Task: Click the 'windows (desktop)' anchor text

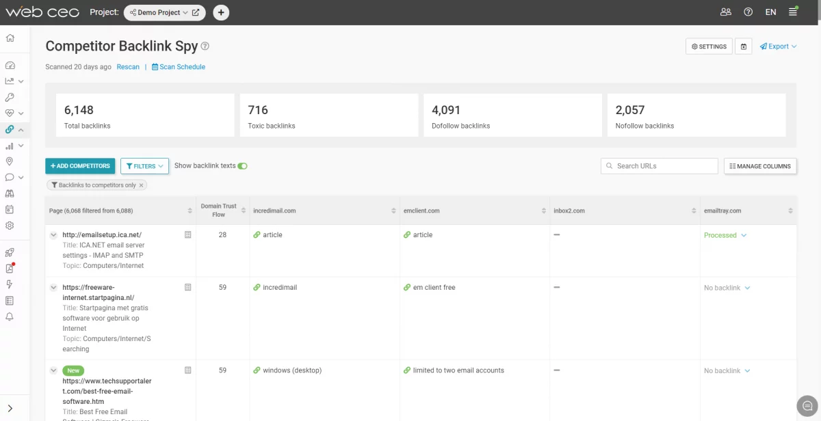Action: coord(292,370)
